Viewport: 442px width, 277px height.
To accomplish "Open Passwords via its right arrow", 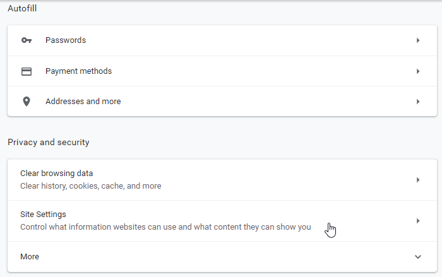I will click(x=418, y=40).
